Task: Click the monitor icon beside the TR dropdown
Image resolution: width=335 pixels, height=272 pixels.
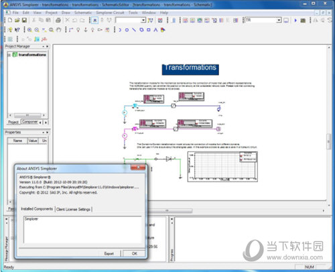Action: [286, 20]
